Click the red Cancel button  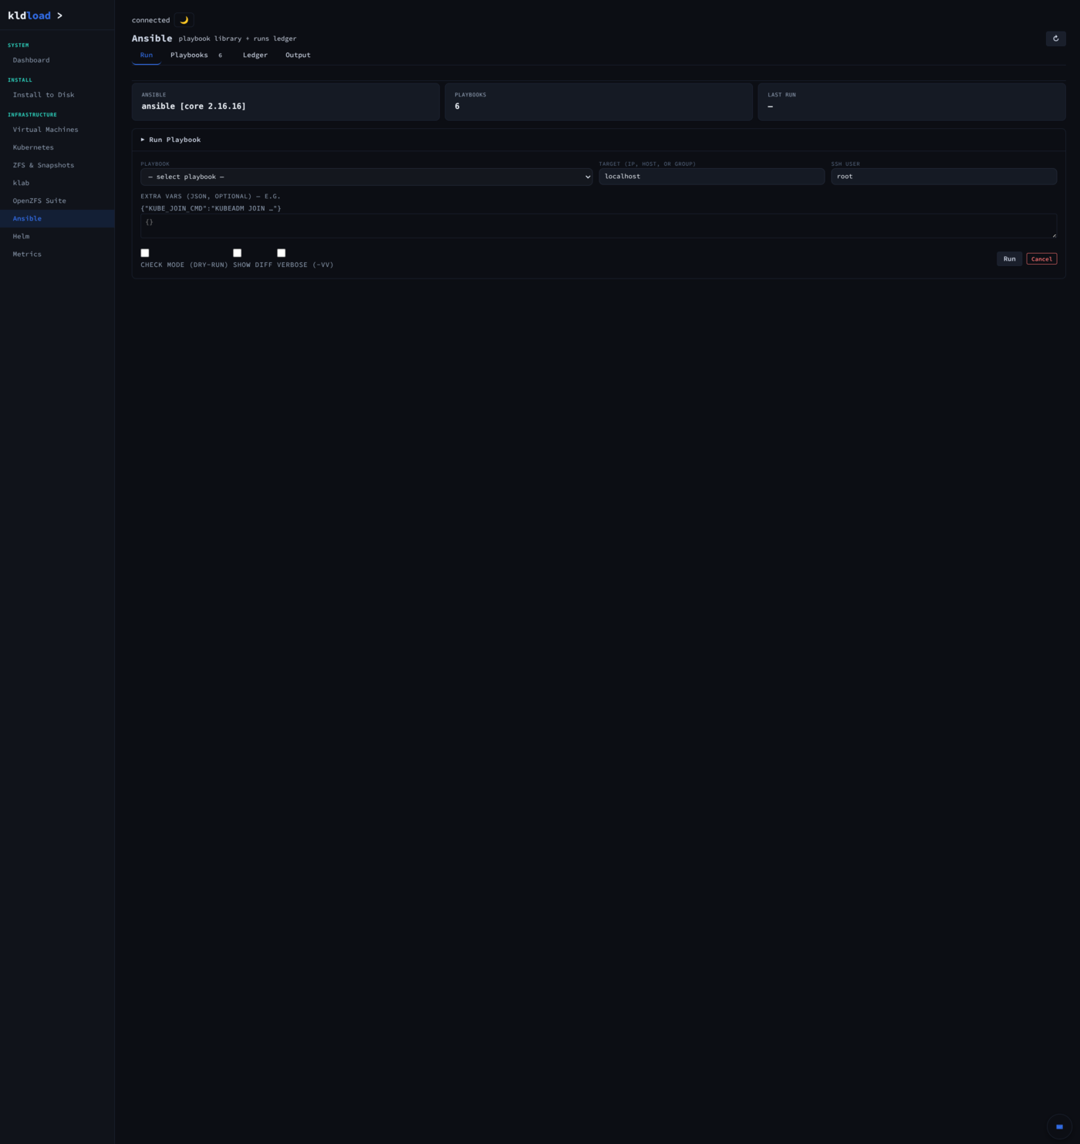(x=1041, y=259)
